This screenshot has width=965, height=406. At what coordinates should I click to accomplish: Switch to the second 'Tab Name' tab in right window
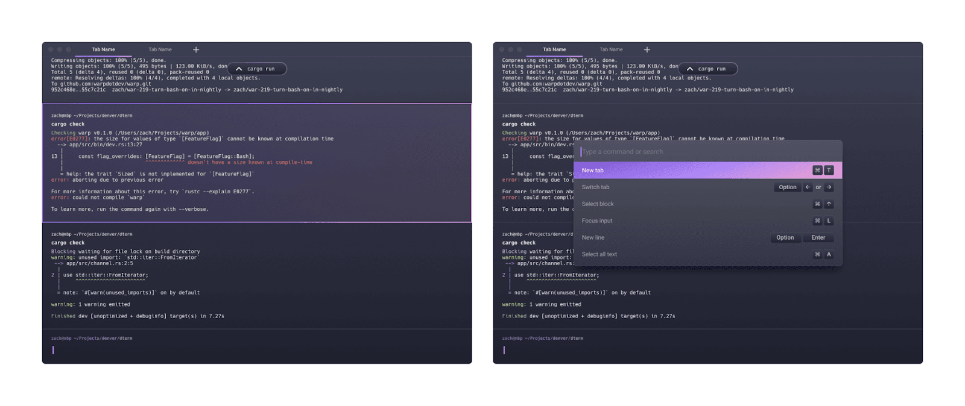pos(611,50)
